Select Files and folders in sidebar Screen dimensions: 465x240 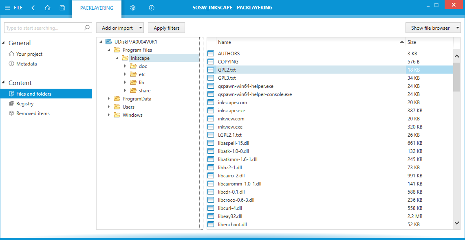tap(46, 94)
